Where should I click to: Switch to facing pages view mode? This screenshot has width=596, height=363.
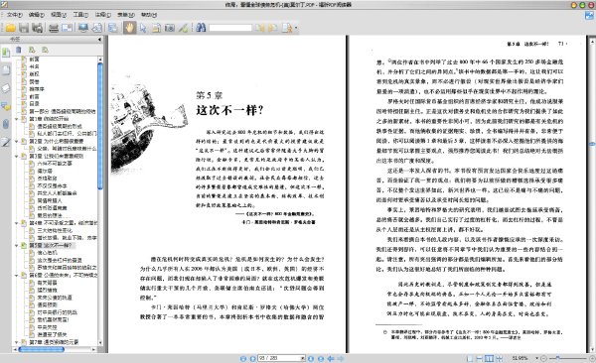click(489, 358)
